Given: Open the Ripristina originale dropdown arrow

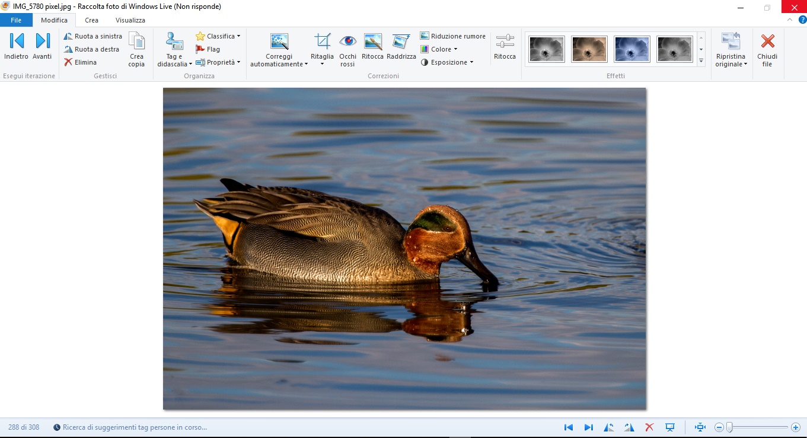Looking at the screenshot, I should pos(745,64).
